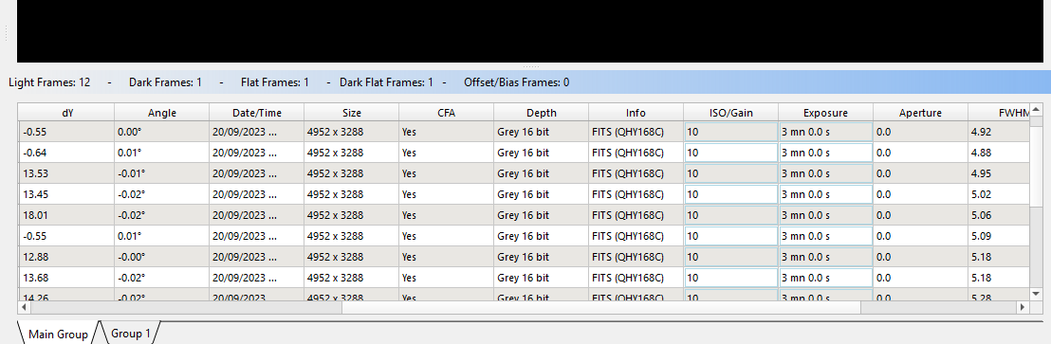The width and height of the screenshot is (1051, 344).
Task: Sort by the Angle column header
Action: pyautogui.click(x=161, y=113)
